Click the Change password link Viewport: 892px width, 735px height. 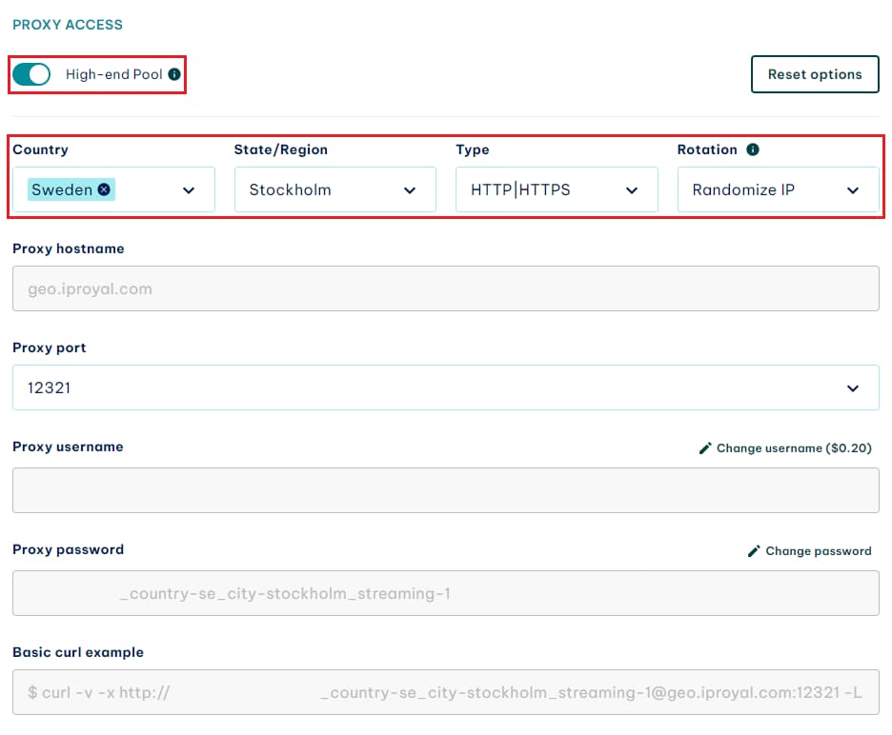click(818, 551)
